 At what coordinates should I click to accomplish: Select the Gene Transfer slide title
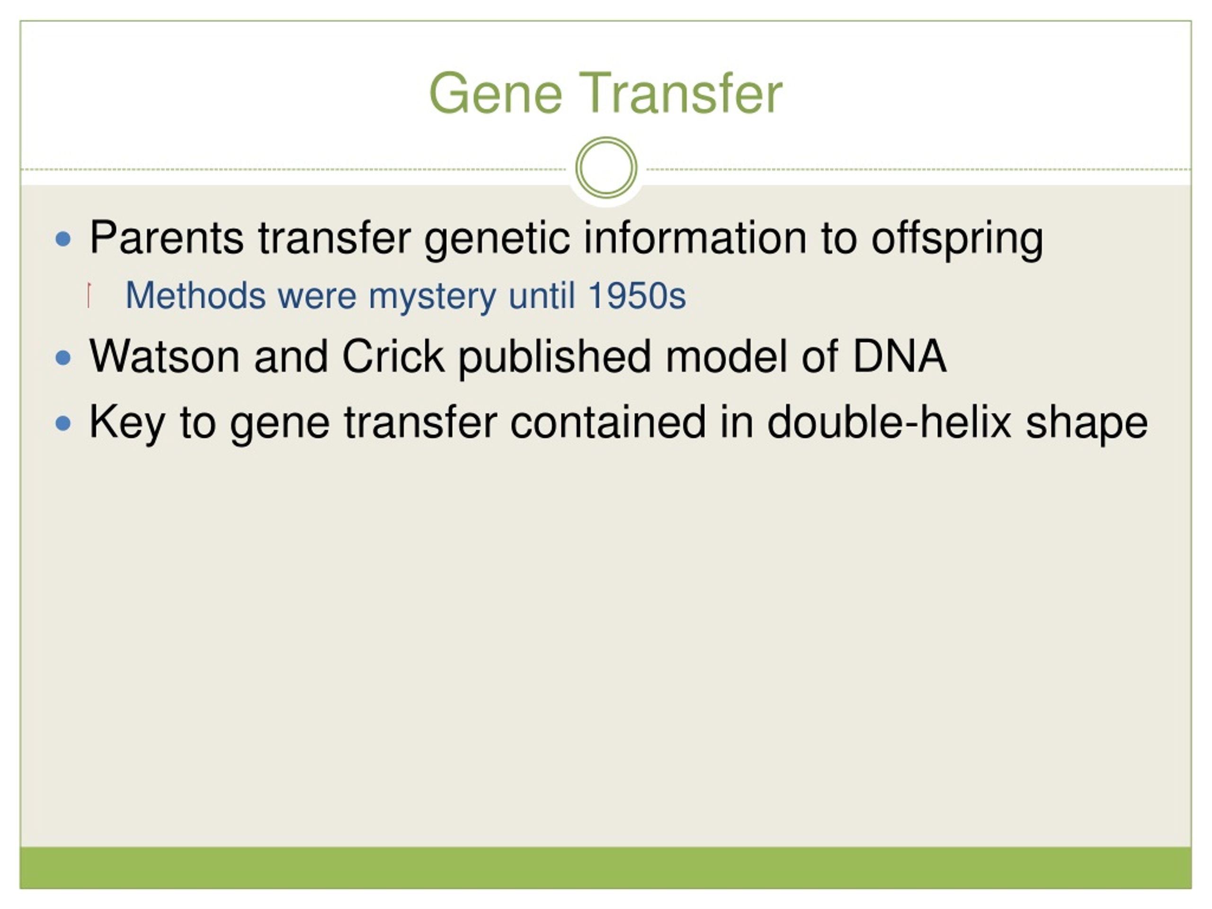click(x=606, y=93)
